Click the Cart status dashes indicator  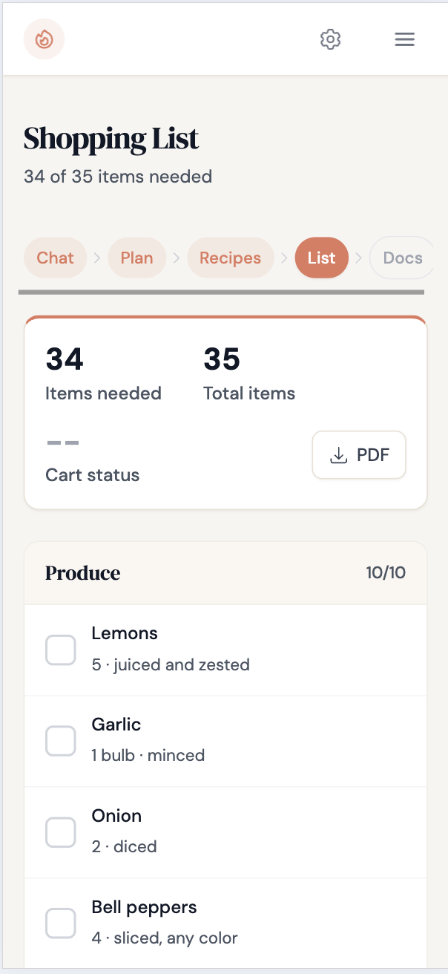click(x=63, y=442)
